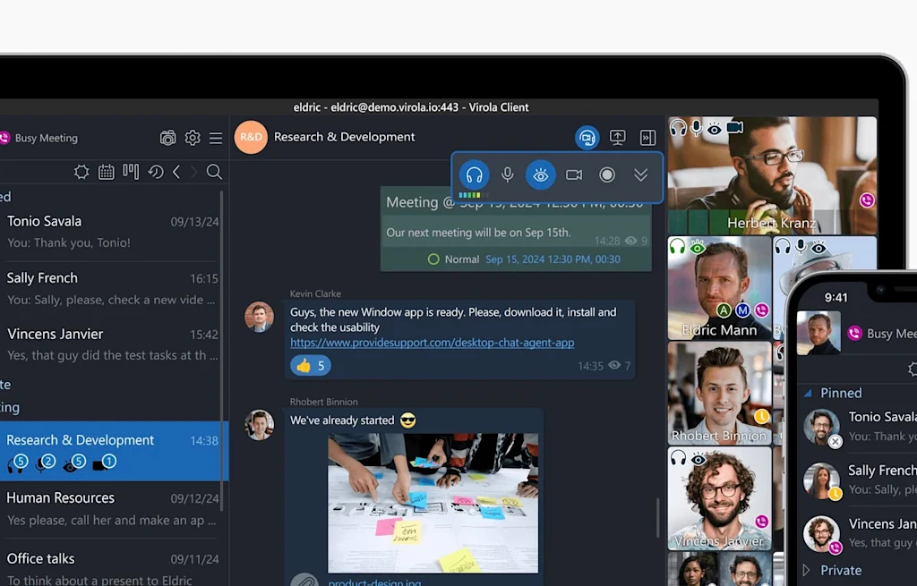The height and width of the screenshot is (586, 917).
Task: Go back with the left chevron arrow
Action: tap(176, 172)
